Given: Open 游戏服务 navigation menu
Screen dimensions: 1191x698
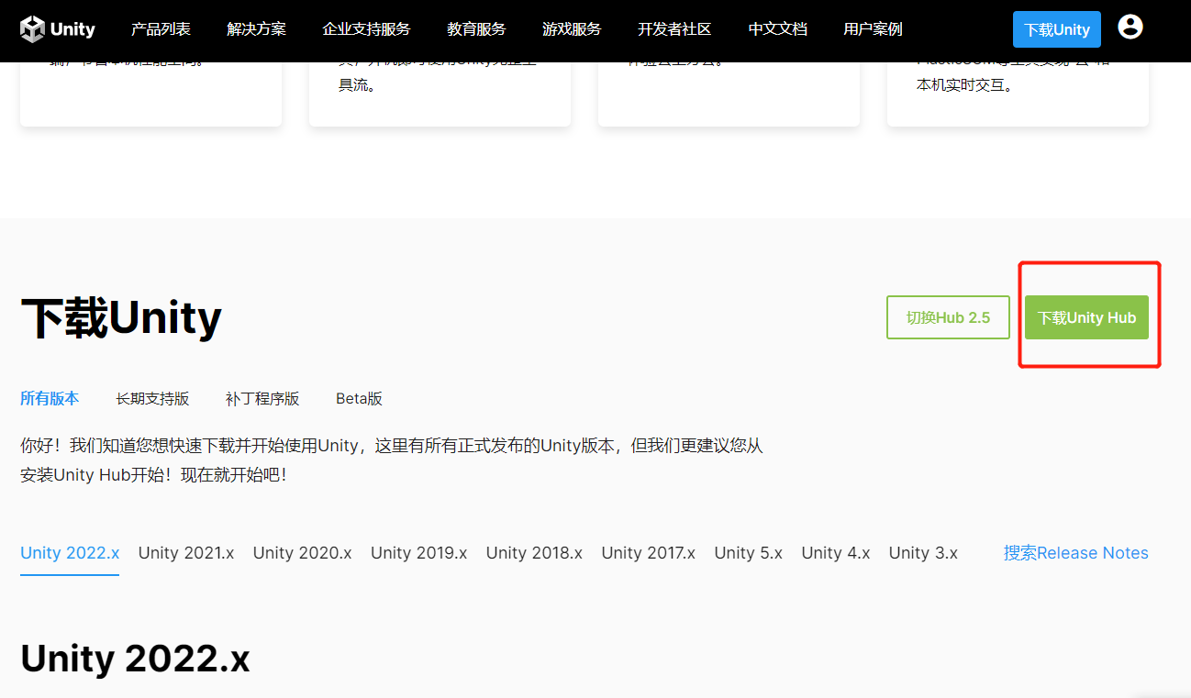Looking at the screenshot, I should point(572,29).
